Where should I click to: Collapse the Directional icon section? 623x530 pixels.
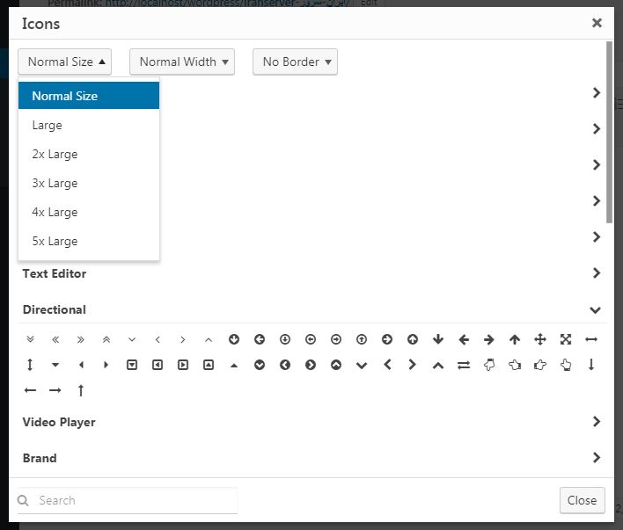(x=595, y=310)
